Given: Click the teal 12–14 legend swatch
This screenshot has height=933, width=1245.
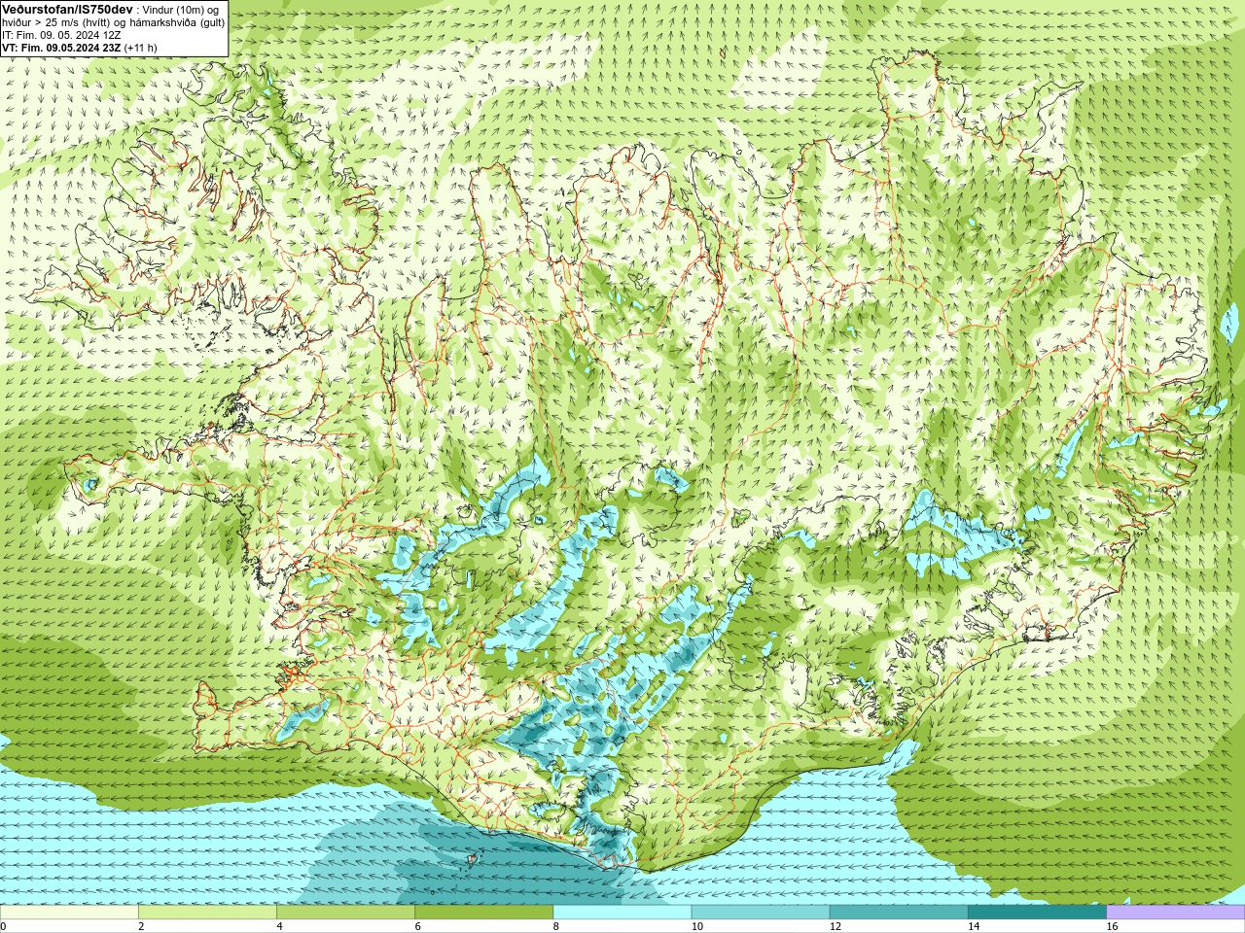Looking at the screenshot, I should point(899,912).
